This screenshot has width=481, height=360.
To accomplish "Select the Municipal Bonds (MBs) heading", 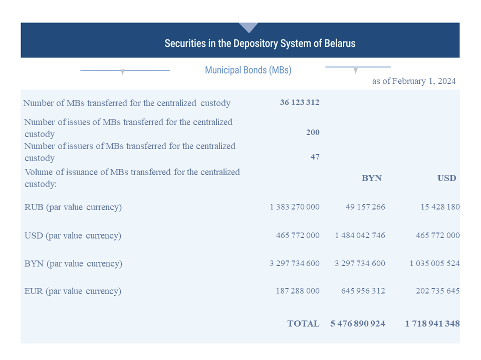I will click(248, 70).
